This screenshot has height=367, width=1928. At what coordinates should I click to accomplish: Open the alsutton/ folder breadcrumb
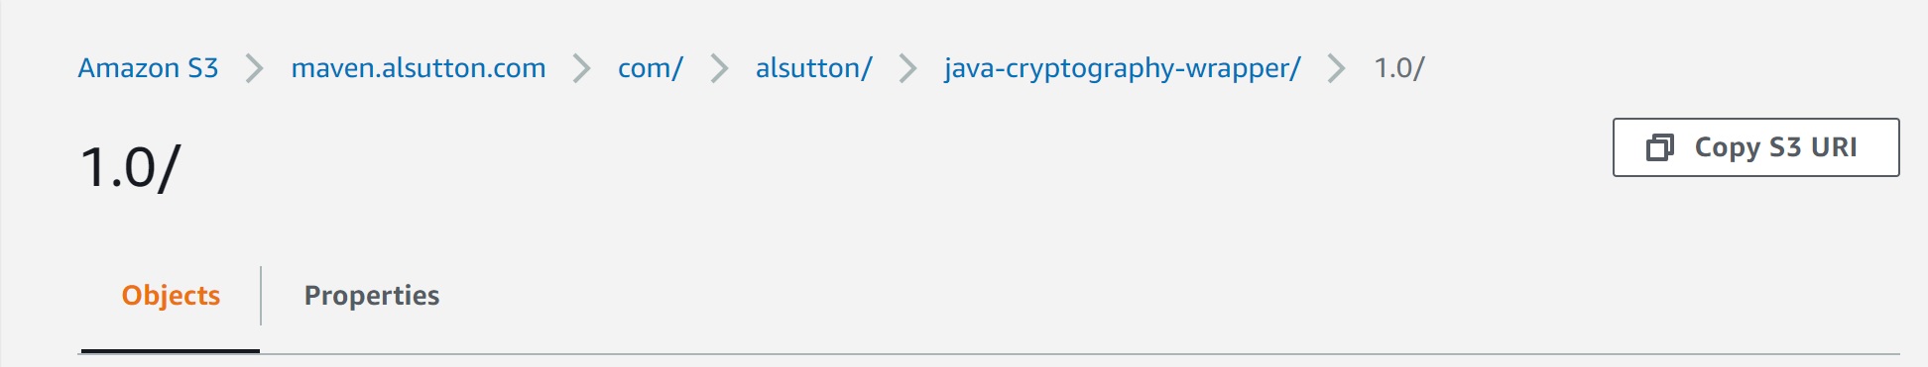point(814,68)
